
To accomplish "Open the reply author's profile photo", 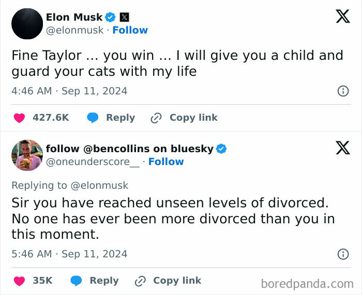I will [27, 155].
